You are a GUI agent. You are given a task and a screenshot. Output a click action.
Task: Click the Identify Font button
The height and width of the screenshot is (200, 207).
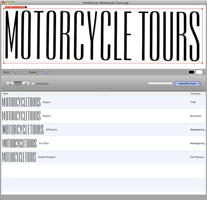187,83
